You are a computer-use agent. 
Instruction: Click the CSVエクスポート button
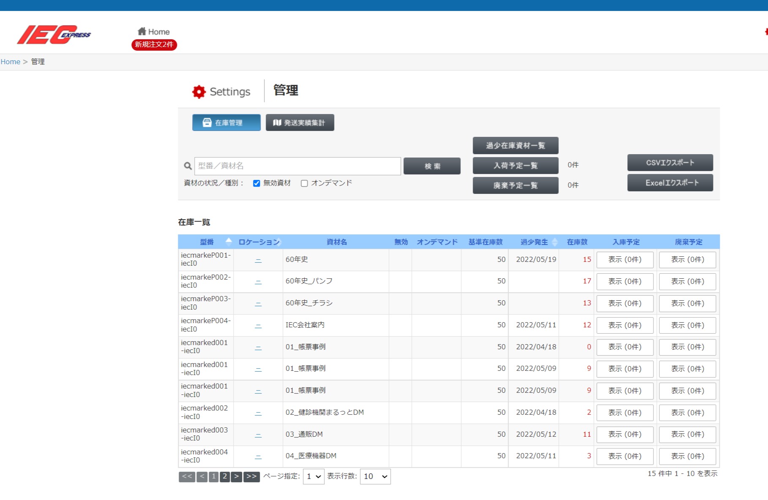[x=670, y=163]
